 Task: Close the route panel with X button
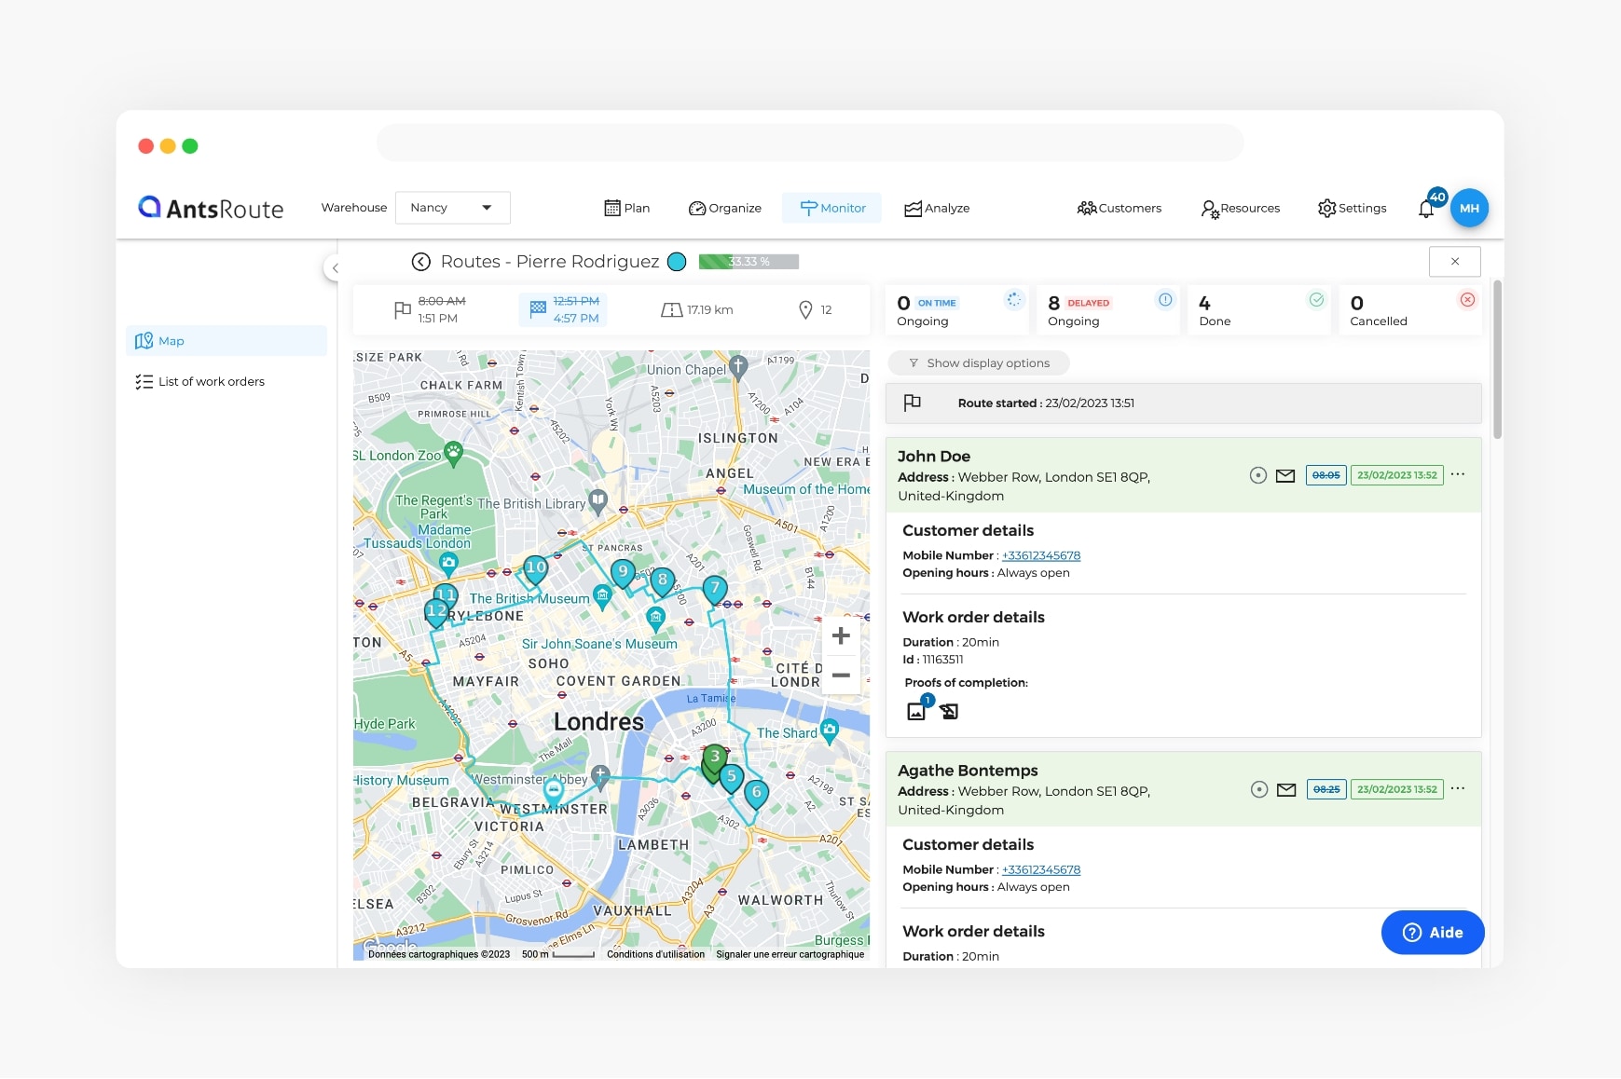tap(1454, 262)
